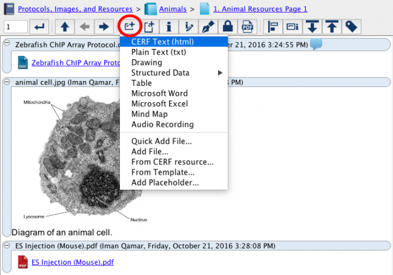The width and height of the screenshot is (393, 275).
Task: Click the speech bubble comment icon
Action: coord(316,44)
